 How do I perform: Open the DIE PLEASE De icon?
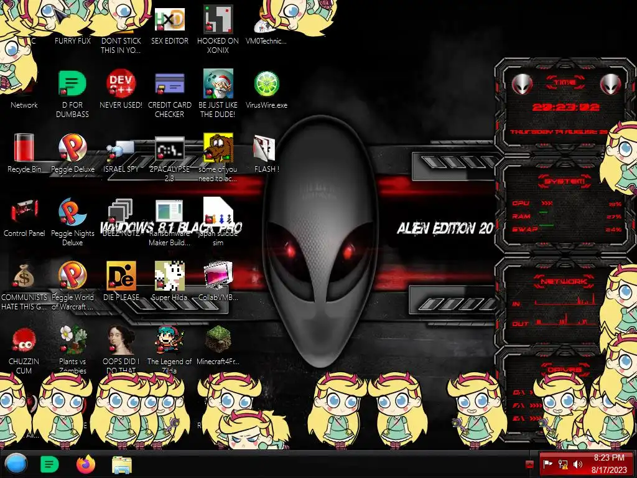tap(121, 275)
